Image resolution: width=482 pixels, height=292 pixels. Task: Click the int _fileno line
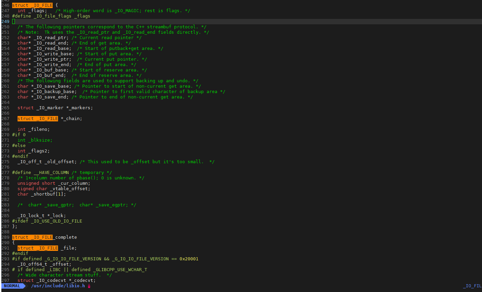point(34,129)
